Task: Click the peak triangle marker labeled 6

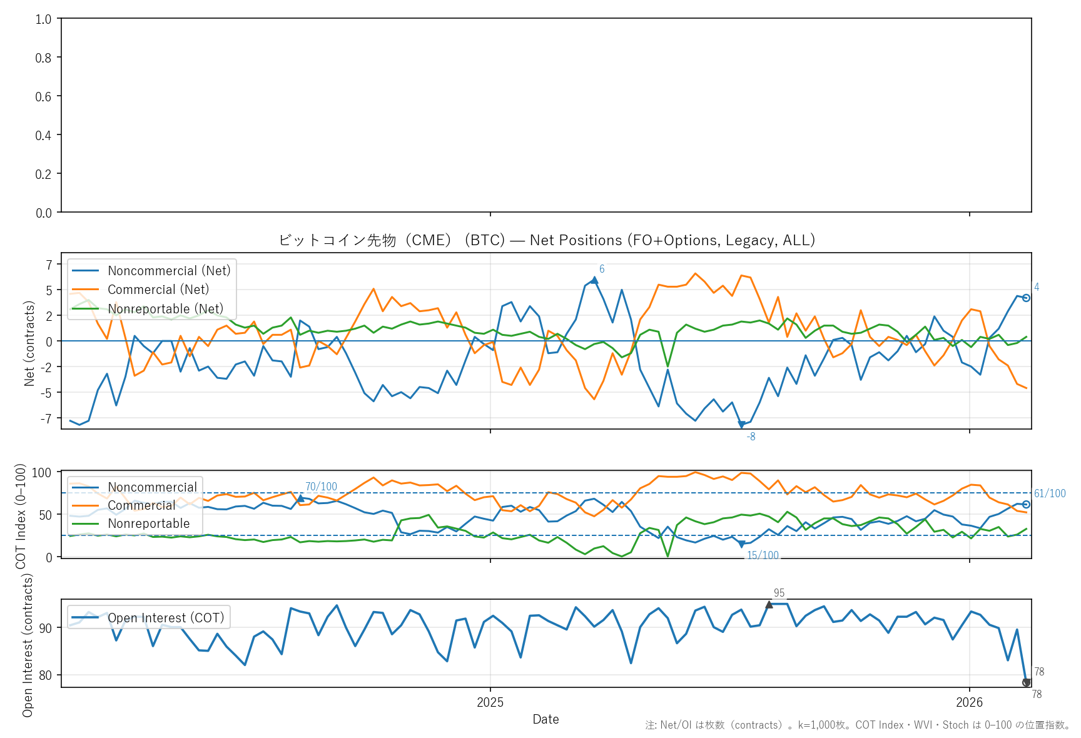Action: point(594,280)
